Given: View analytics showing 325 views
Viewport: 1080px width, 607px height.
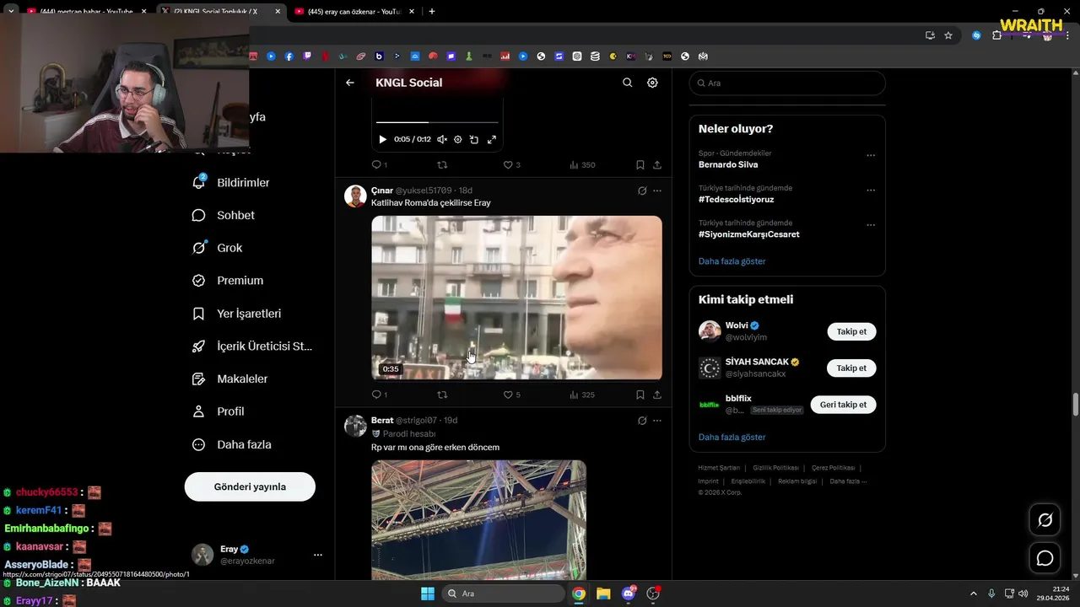Looking at the screenshot, I should [582, 395].
